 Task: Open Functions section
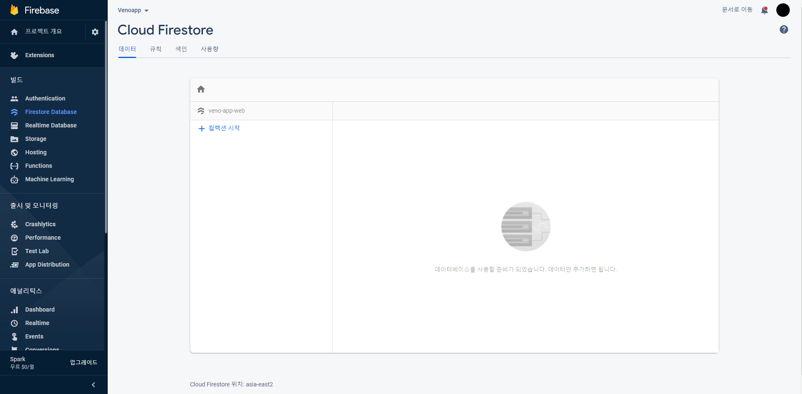39,166
